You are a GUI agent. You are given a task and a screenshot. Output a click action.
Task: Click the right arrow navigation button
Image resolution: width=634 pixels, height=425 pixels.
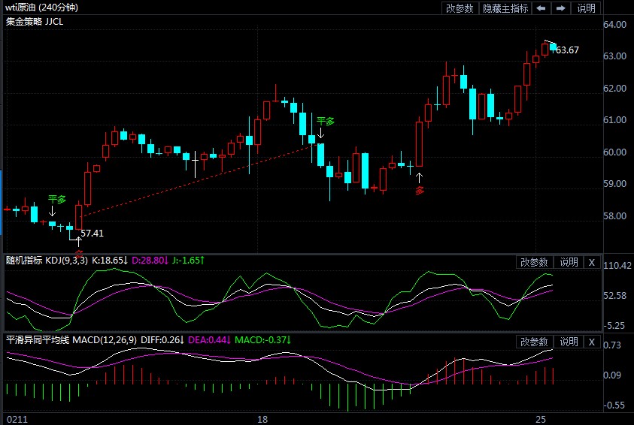click(x=560, y=8)
